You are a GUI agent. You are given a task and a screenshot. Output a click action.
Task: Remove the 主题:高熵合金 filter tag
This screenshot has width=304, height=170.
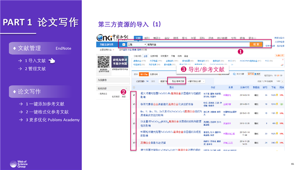114,50
